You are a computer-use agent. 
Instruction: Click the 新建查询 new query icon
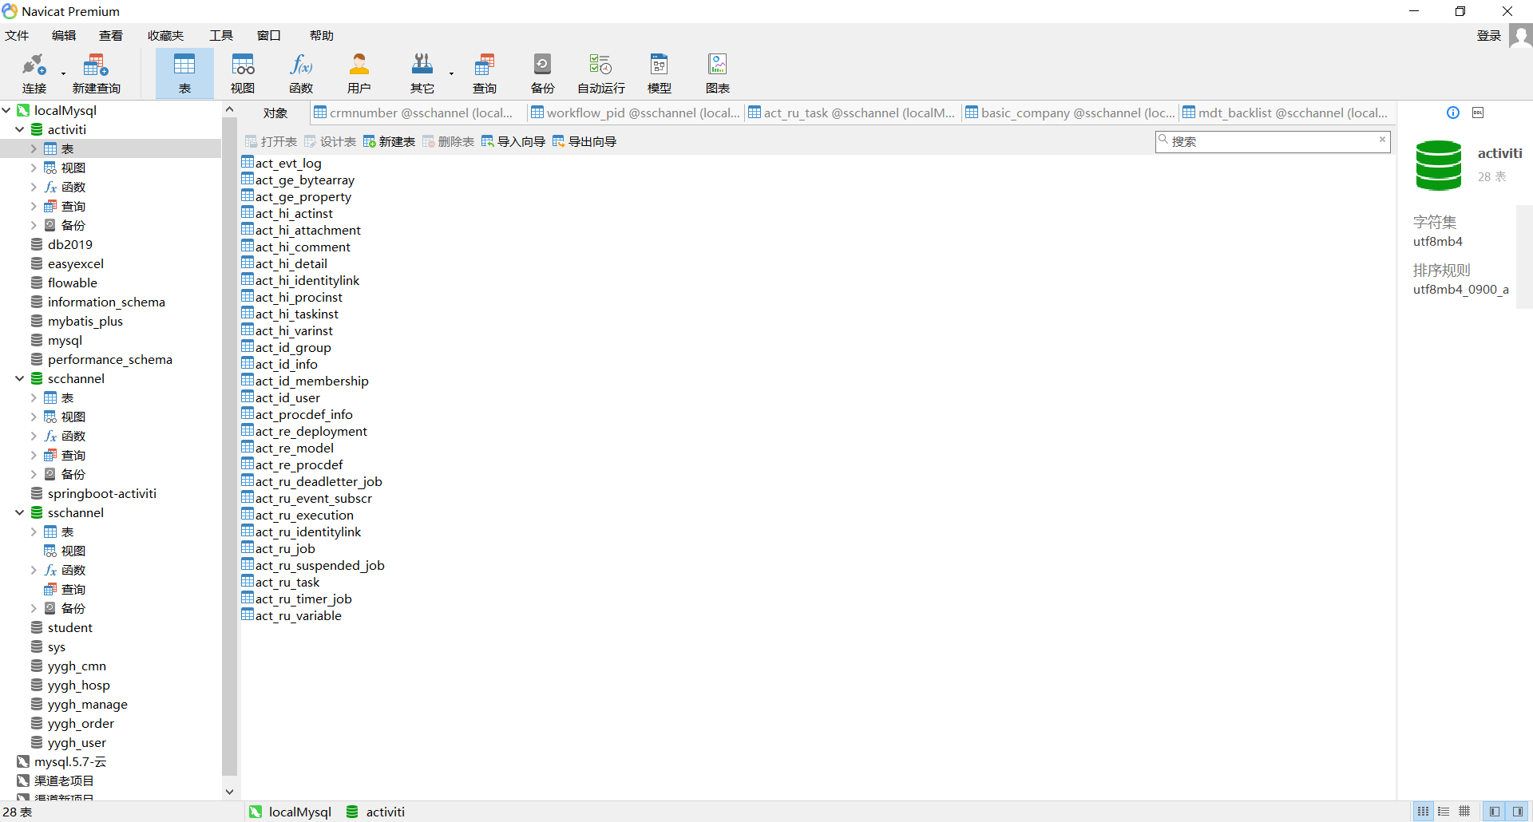pyautogui.click(x=96, y=73)
